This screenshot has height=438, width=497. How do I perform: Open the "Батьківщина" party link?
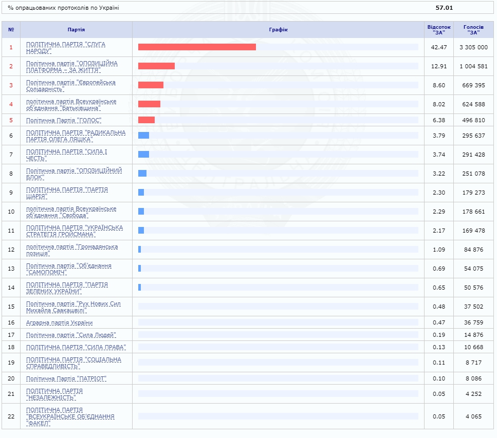click(x=71, y=104)
